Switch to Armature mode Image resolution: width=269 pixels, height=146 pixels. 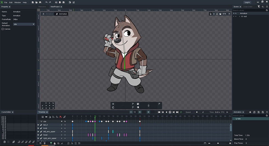(x=48, y=14)
